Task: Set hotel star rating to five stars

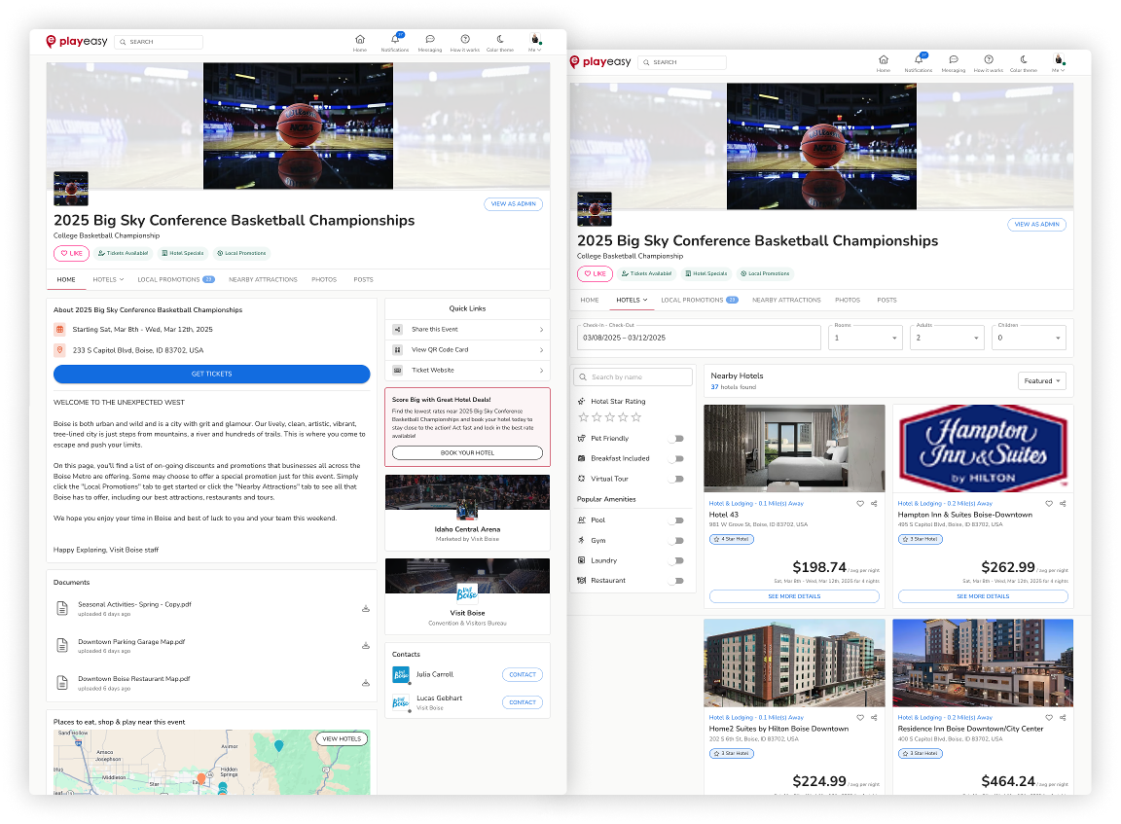Action: click(636, 417)
